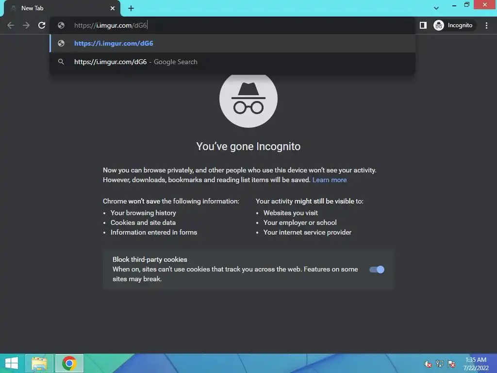Open a new tab with plus button

(131, 9)
